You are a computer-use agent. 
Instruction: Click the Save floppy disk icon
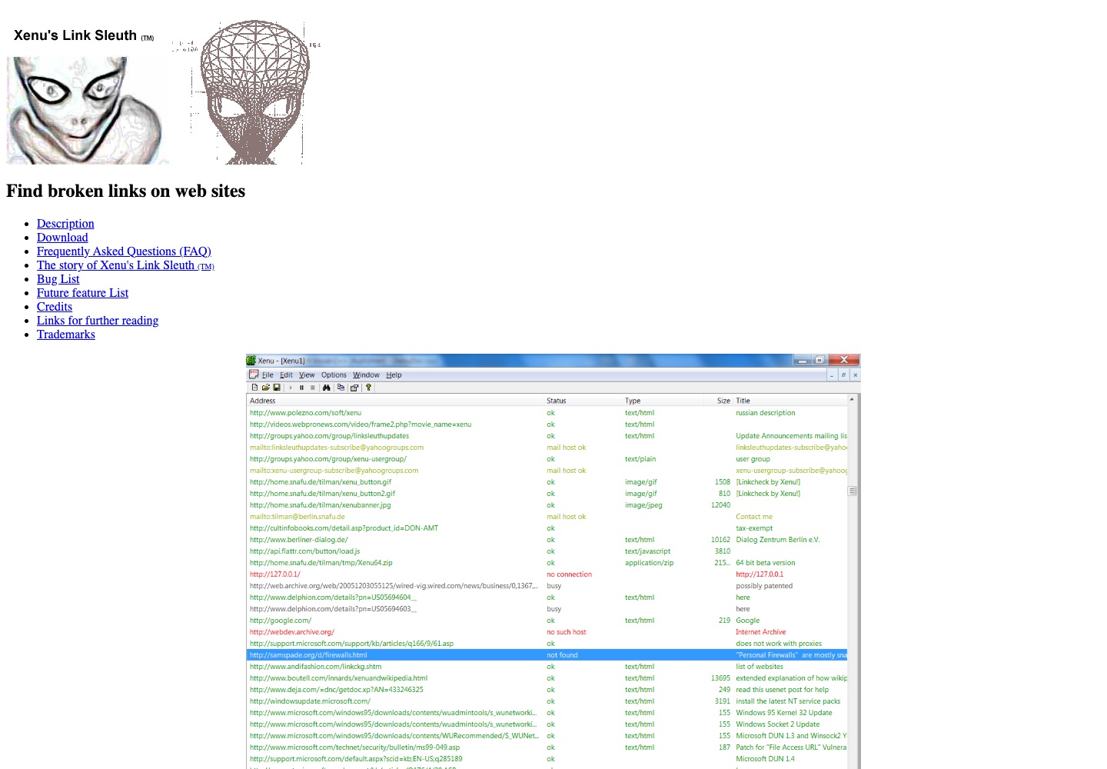point(277,388)
